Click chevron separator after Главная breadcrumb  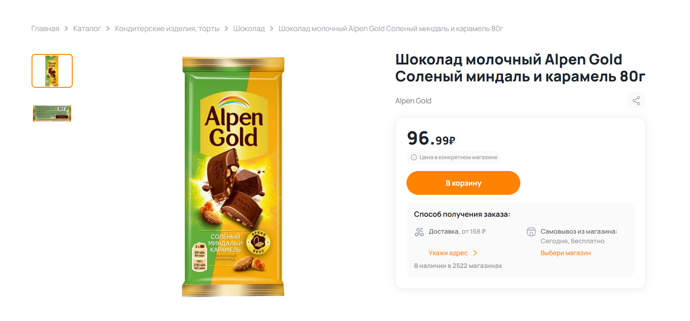coord(66,29)
